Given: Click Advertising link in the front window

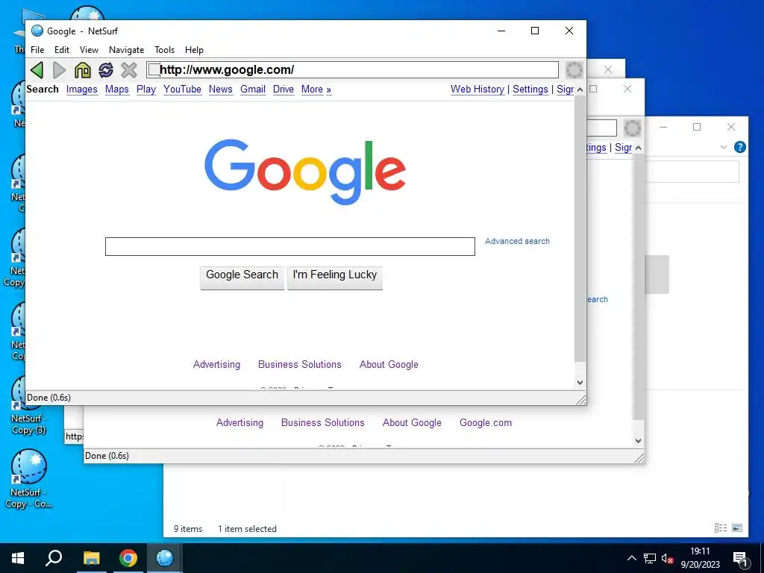Looking at the screenshot, I should point(216,364).
